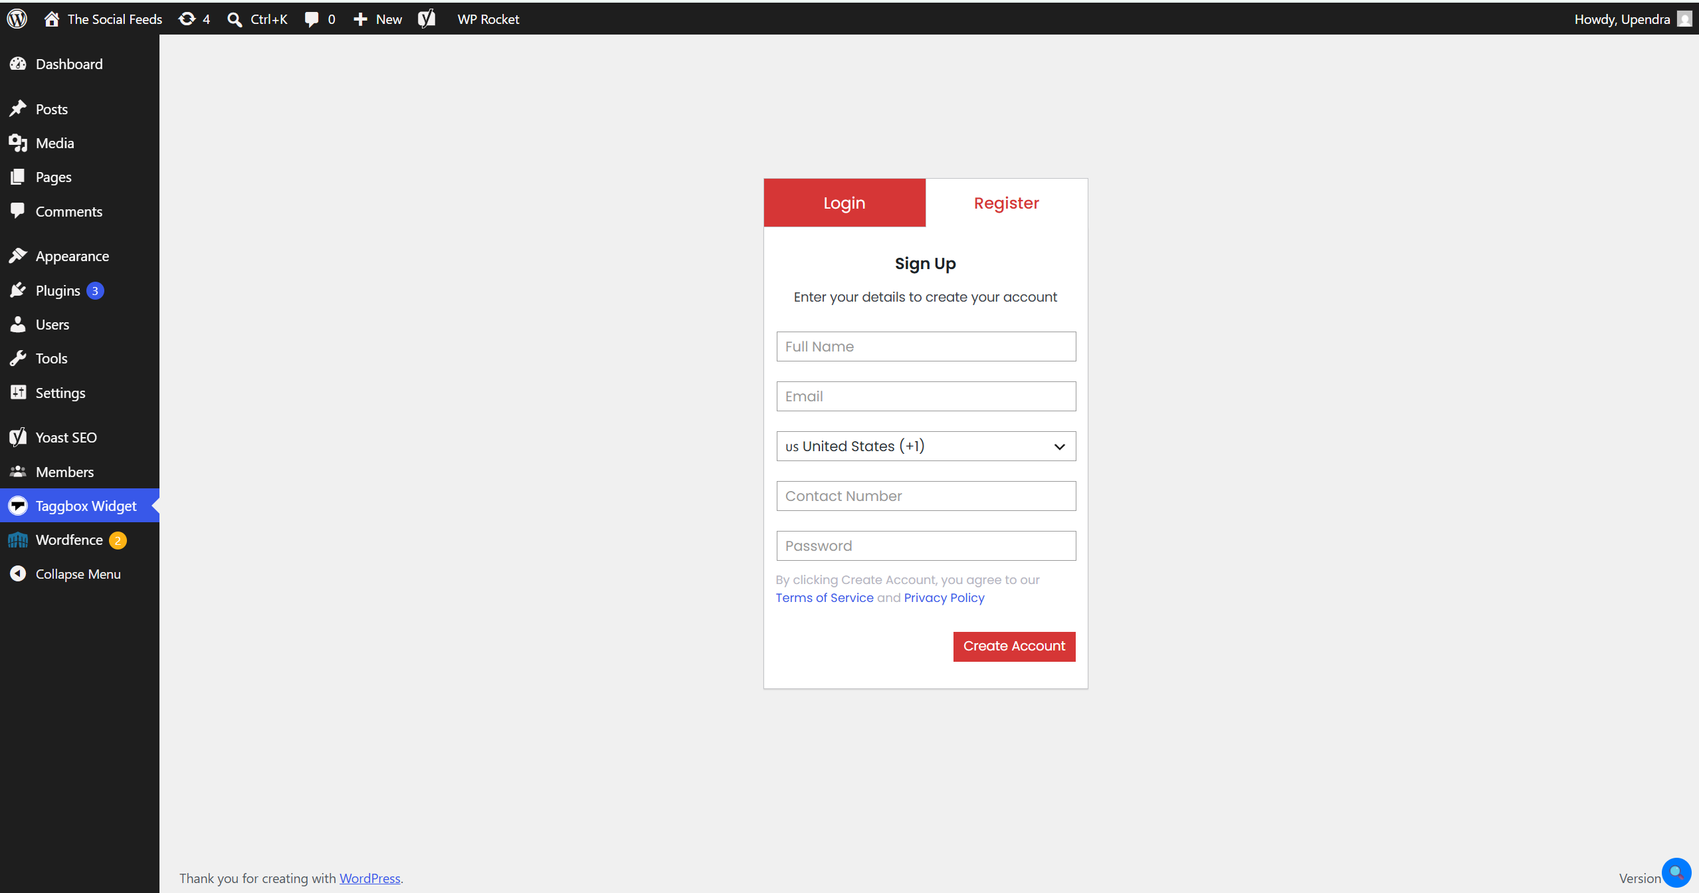The height and width of the screenshot is (893, 1699).
Task: Open Plugins menu with 3 badge
Action: (80, 290)
